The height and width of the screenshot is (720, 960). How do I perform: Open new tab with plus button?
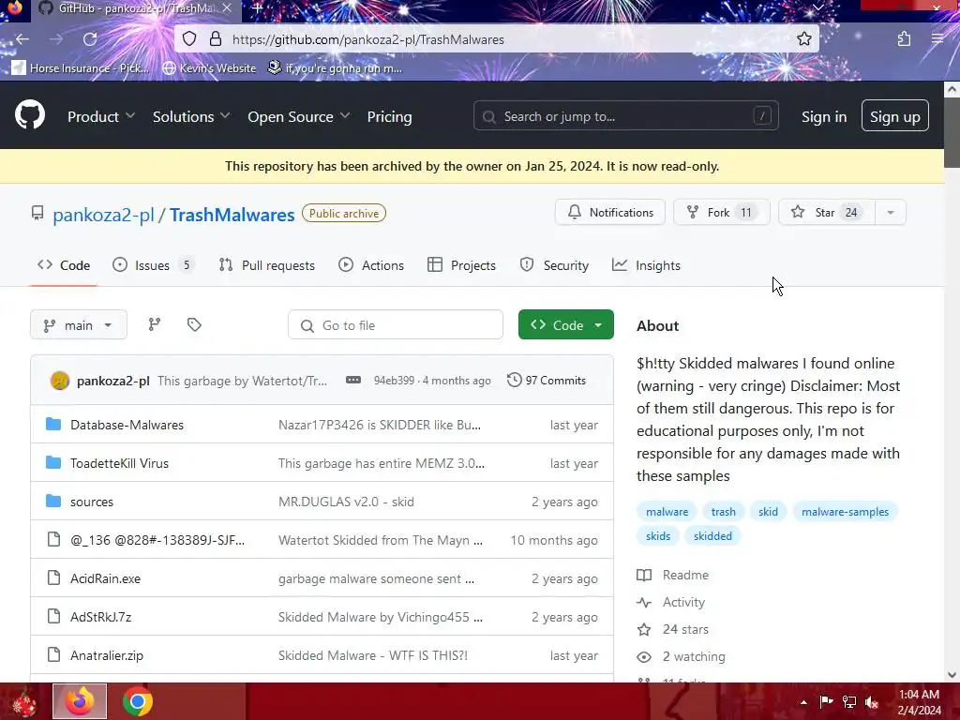[x=257, y=8]
